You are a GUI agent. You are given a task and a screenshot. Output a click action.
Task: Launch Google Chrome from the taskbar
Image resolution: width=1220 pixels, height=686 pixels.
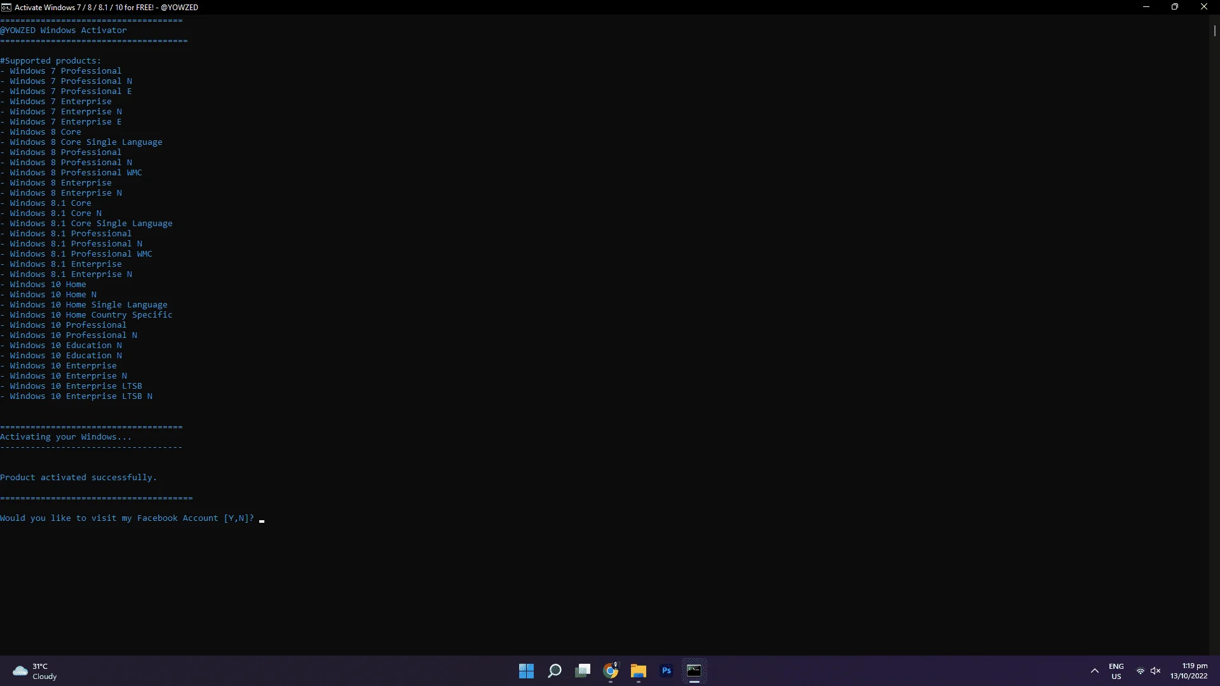coord(611,671)
